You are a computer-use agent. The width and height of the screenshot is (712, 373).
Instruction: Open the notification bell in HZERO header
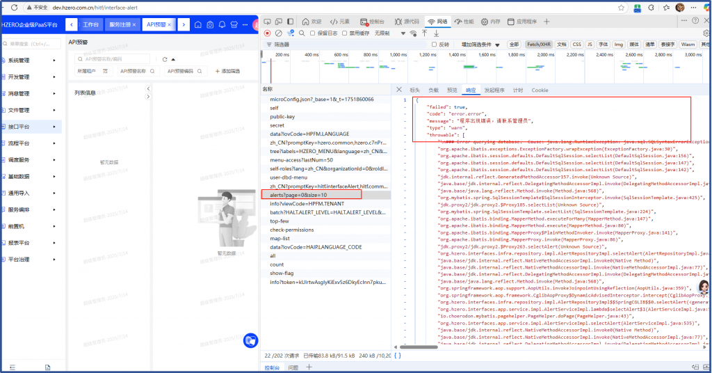click(x=221, y=24)
